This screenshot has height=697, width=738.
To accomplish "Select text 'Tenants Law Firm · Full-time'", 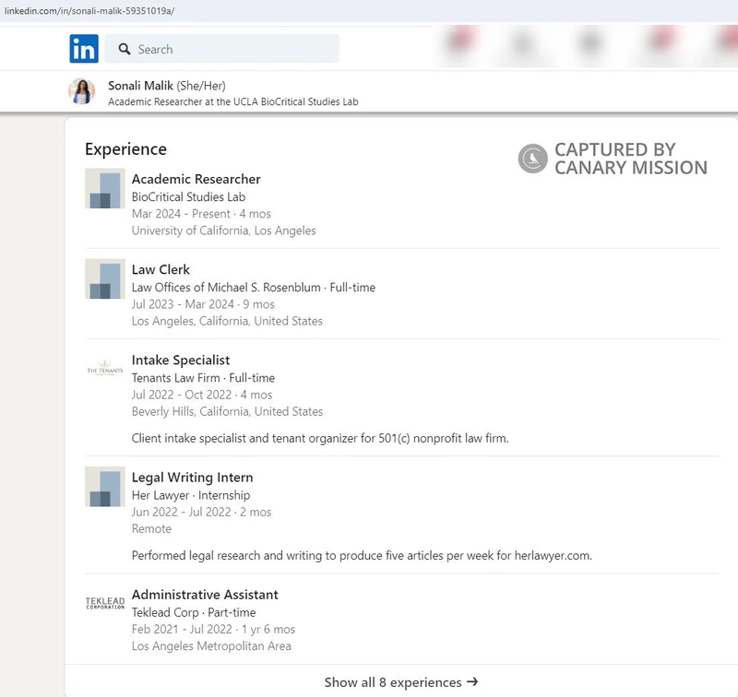I will [x=203, y=378].
